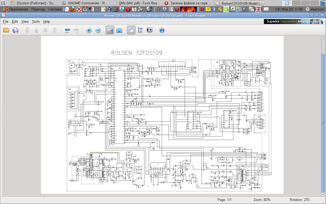The width and height of the screenshot is (326, 204).
Task: Launch Firefox from the top panel
Action: click(73, 9)
